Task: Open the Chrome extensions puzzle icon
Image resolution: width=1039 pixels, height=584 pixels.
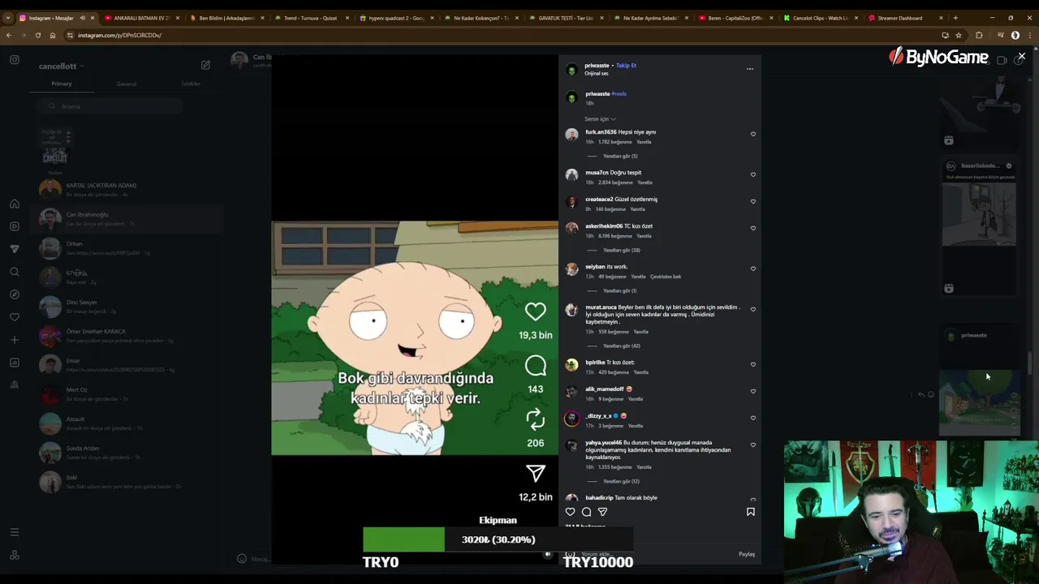Action: (979, 35)
